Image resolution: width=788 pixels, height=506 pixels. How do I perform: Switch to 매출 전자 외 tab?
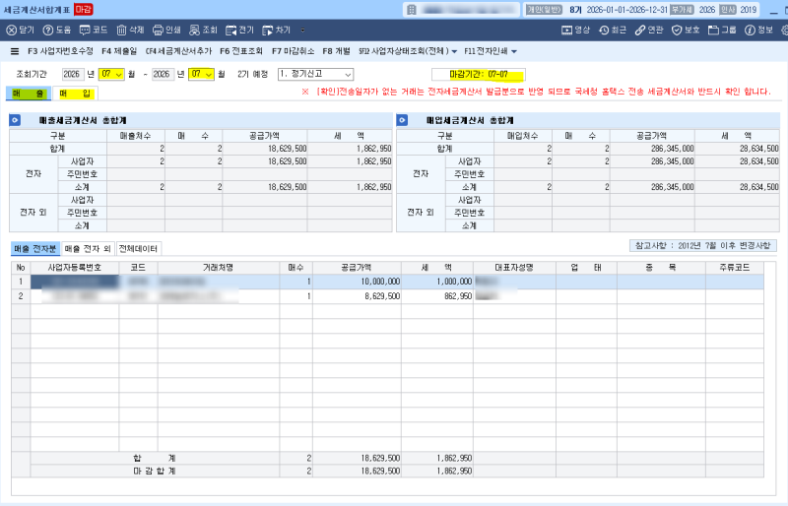(x=88, y=249)
